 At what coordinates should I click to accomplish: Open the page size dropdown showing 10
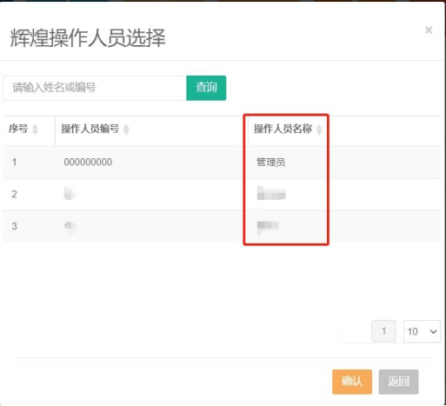coord(422,331)
